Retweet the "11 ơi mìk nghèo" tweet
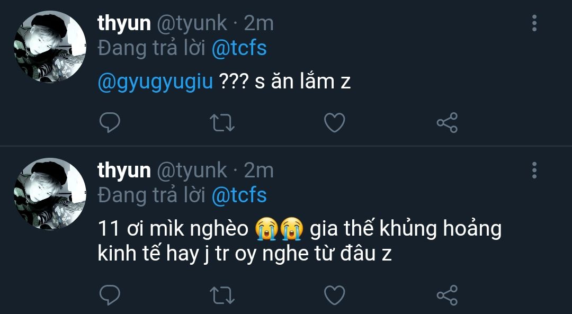572x314 pixels. [x=222, y=294]
